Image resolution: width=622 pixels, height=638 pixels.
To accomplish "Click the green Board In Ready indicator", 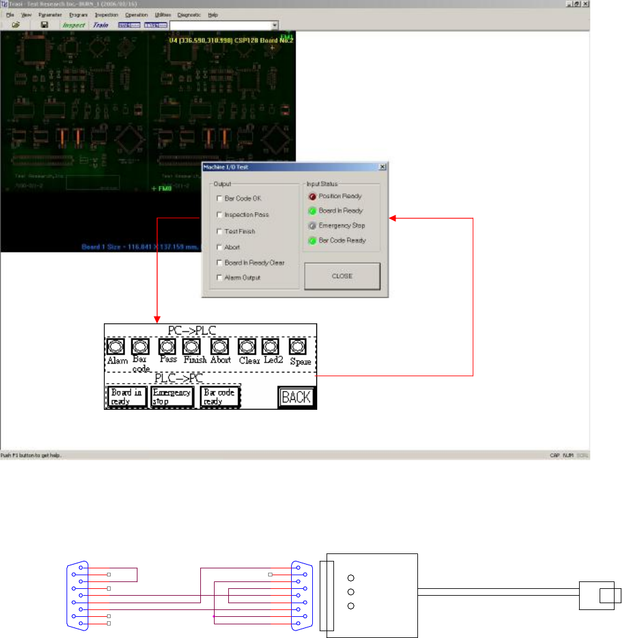I will [x=312, y=211].
